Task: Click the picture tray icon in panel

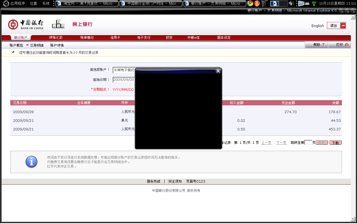Action: pyautogui.click(x=301, y=3)
